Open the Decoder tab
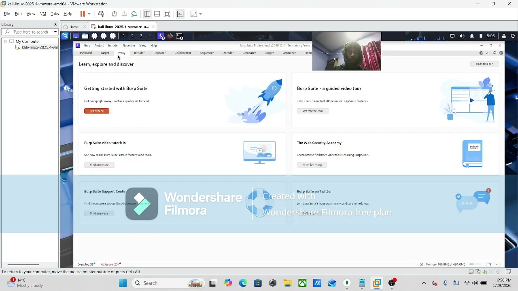The height and width of the screenshot is (291, 518). pyautogui.click(x=228, y=53)
